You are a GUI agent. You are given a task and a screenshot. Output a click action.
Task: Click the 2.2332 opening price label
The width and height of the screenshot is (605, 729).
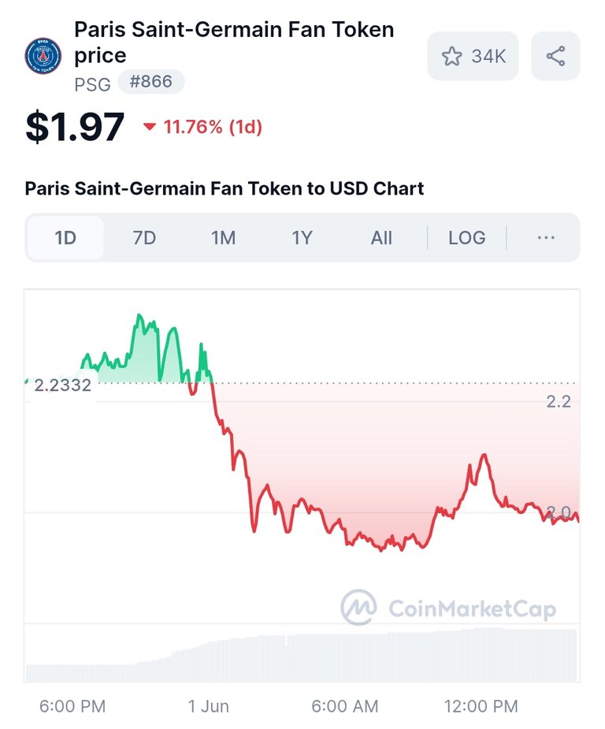point(63,385)
